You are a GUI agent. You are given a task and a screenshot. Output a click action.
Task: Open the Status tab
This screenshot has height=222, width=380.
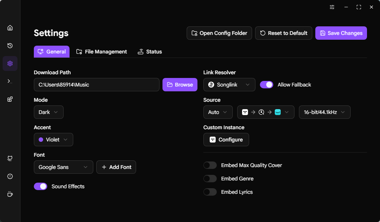[149, 52]
